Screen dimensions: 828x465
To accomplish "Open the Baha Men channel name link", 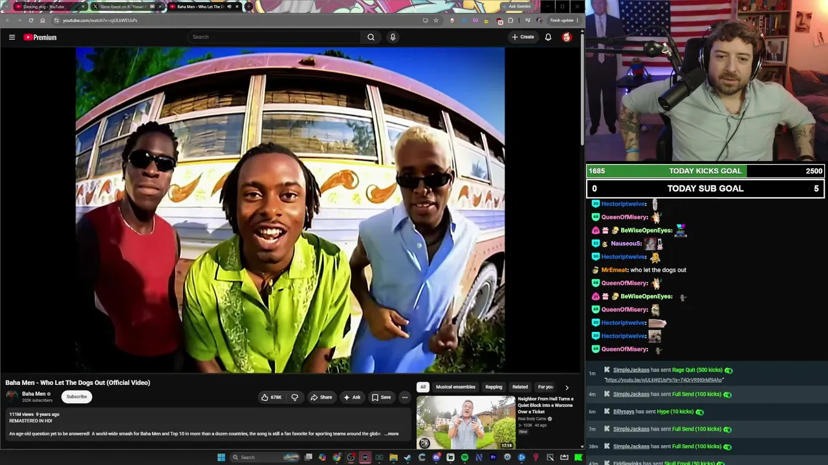I will [x=34, y=394].
